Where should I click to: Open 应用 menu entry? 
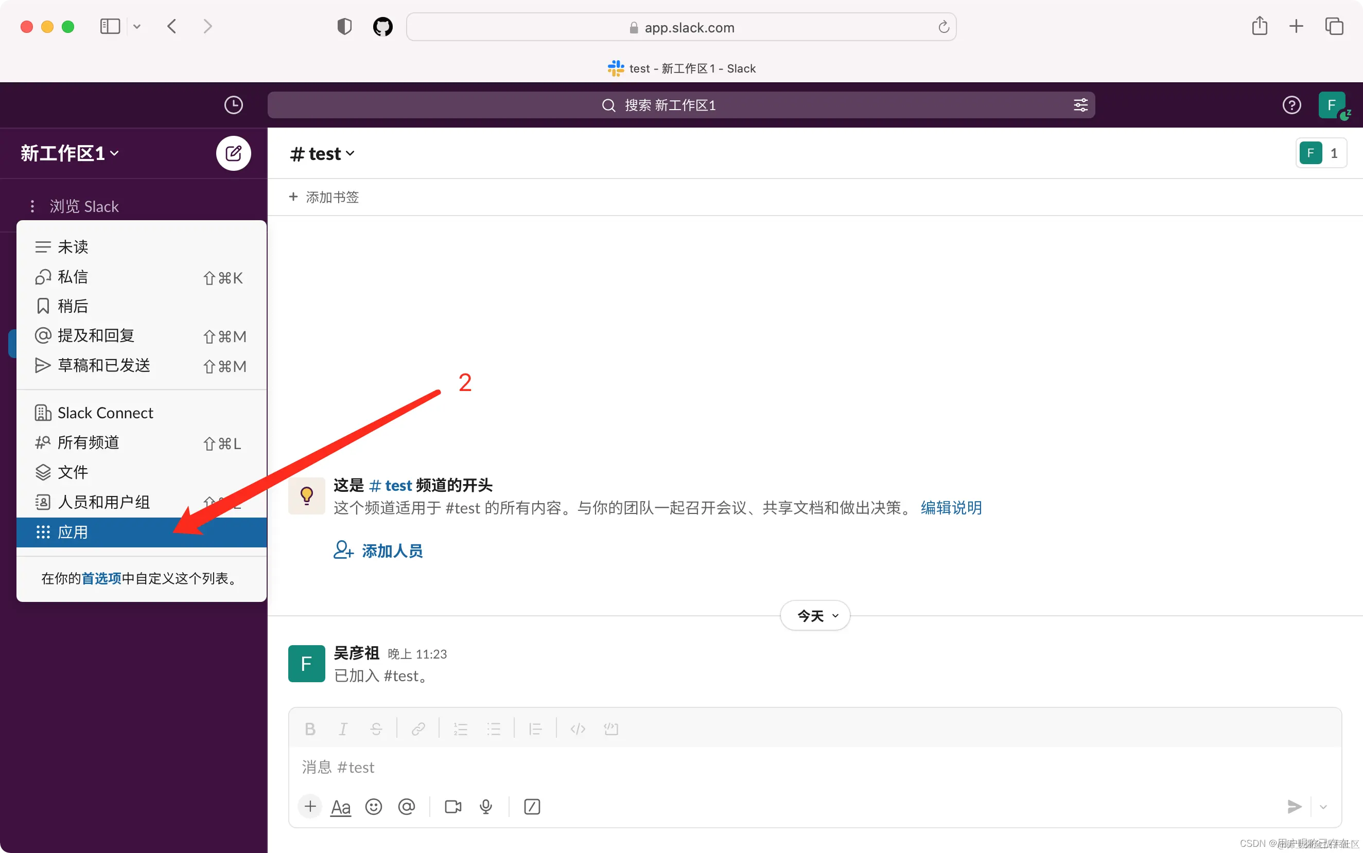coord(141,532)
